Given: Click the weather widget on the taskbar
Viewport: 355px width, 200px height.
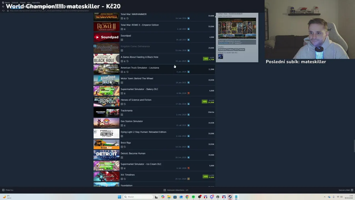Looking at the screenshot, I should (7, 197).
